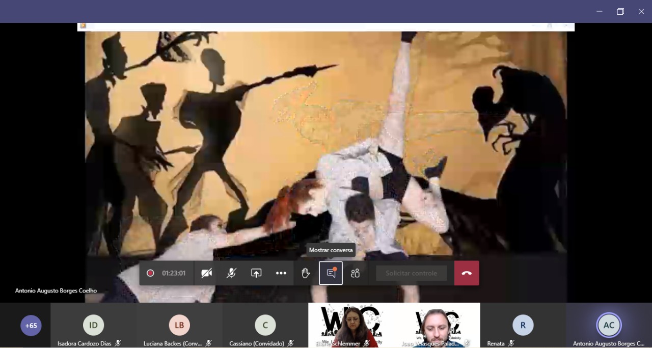Hang up the call with the red phone button
Viewport: 652px width, 348px height.
tap(467, 273)
